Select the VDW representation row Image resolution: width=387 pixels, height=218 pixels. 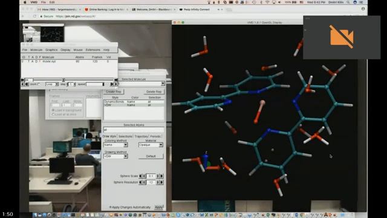pos(134,105)
